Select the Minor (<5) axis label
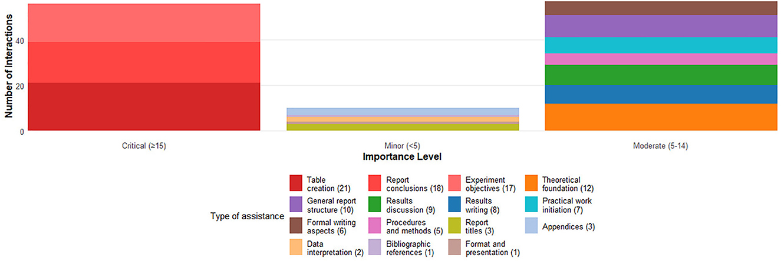Screen dimensions: 781x261 [403, 145]
